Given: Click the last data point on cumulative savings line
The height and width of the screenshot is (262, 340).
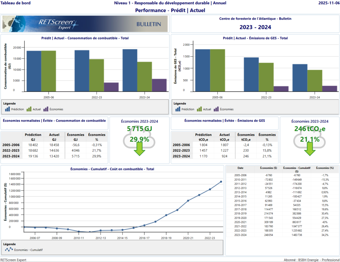Looking at the screenshot, I should (x=221, y=182).
